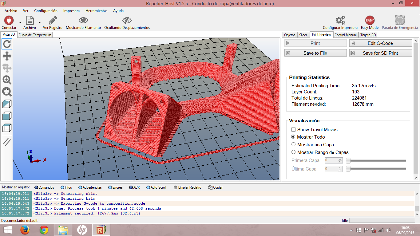This screenshot has height=236, width=420.
Task: Open the Ayuda menu
Action: click(x=118, y=10)
